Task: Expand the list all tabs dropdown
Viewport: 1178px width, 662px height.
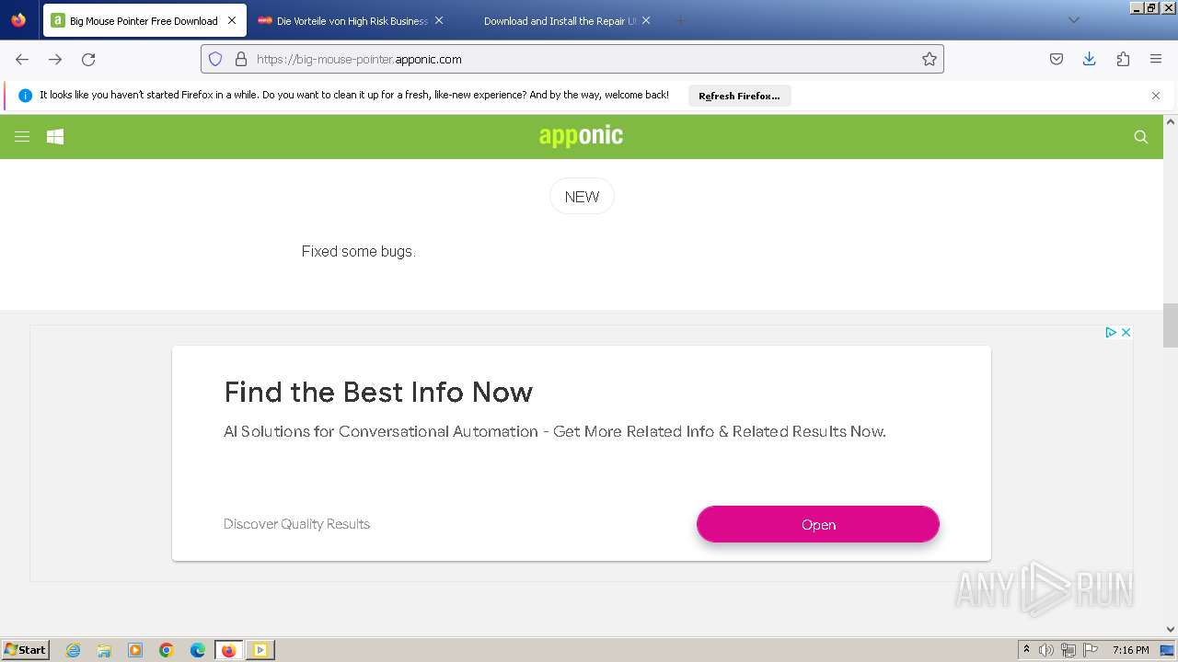Action: click(x=1073, y=20)
